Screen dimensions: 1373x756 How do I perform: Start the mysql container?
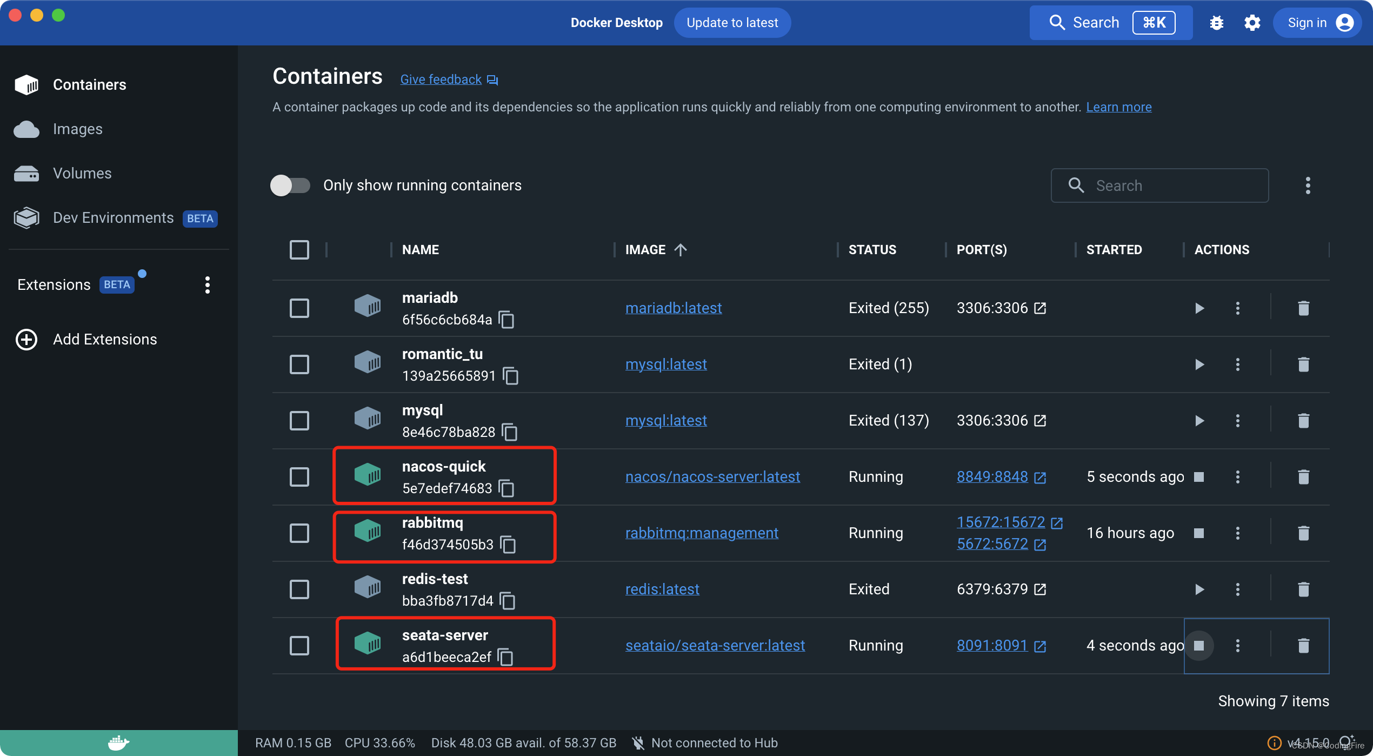[1199, 421]
